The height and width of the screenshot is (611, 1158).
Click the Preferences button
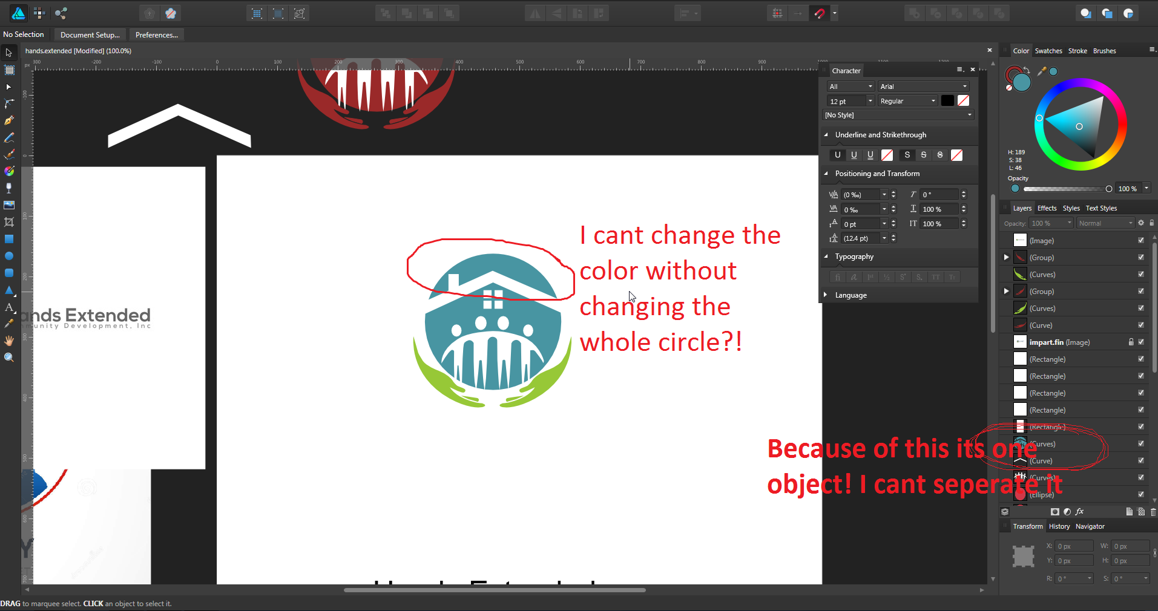tap(157, 34)
